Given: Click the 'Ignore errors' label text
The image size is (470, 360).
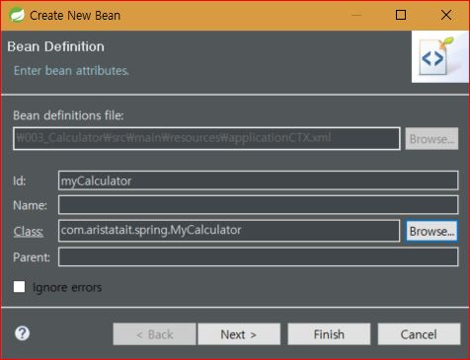Looking at the screenshot, I should click(x=67, y=287).
